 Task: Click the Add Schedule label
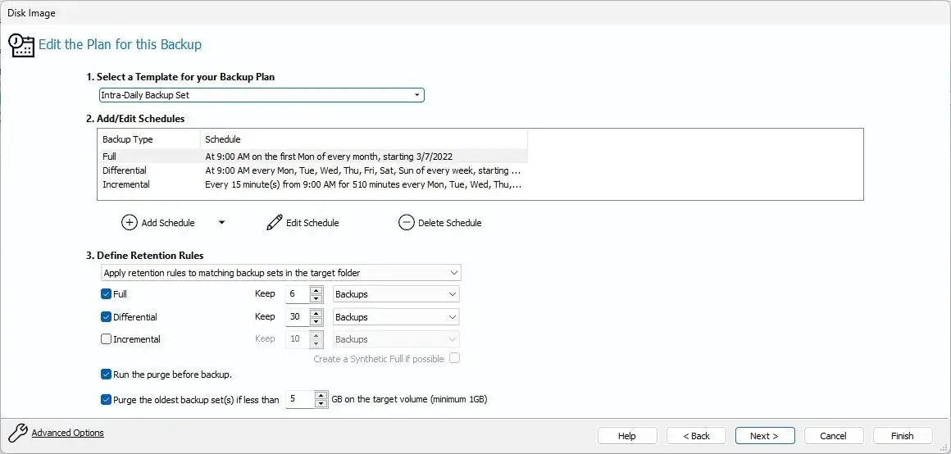point(168,223)
